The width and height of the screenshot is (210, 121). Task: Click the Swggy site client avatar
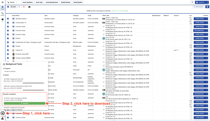click(x=103, y=70)
